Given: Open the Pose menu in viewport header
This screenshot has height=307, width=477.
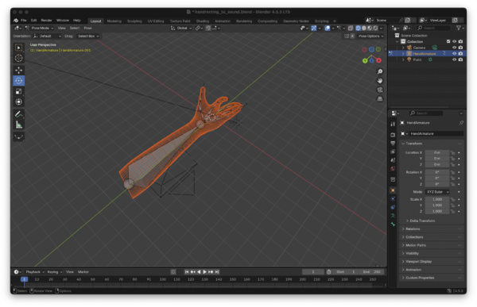Looking at the screenshot, I should point(88,28).
